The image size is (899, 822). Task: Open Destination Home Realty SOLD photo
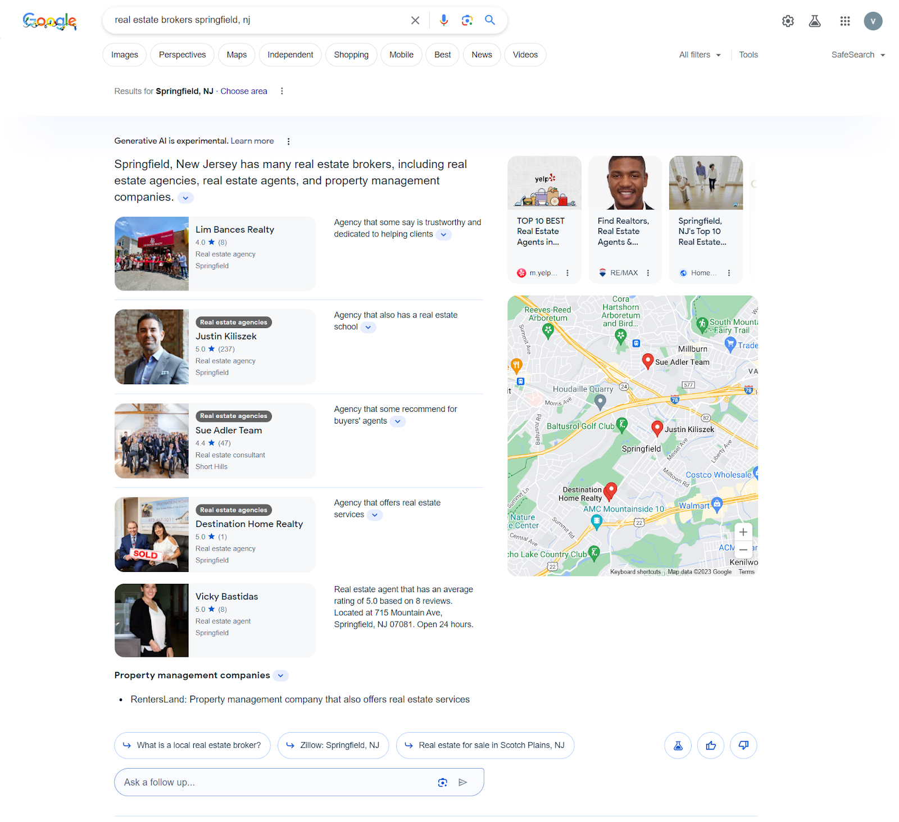(152, 535)
